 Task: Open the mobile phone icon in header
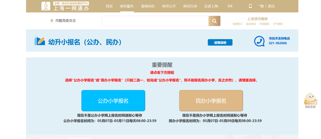pyautogui.click(x=250, y=6)
